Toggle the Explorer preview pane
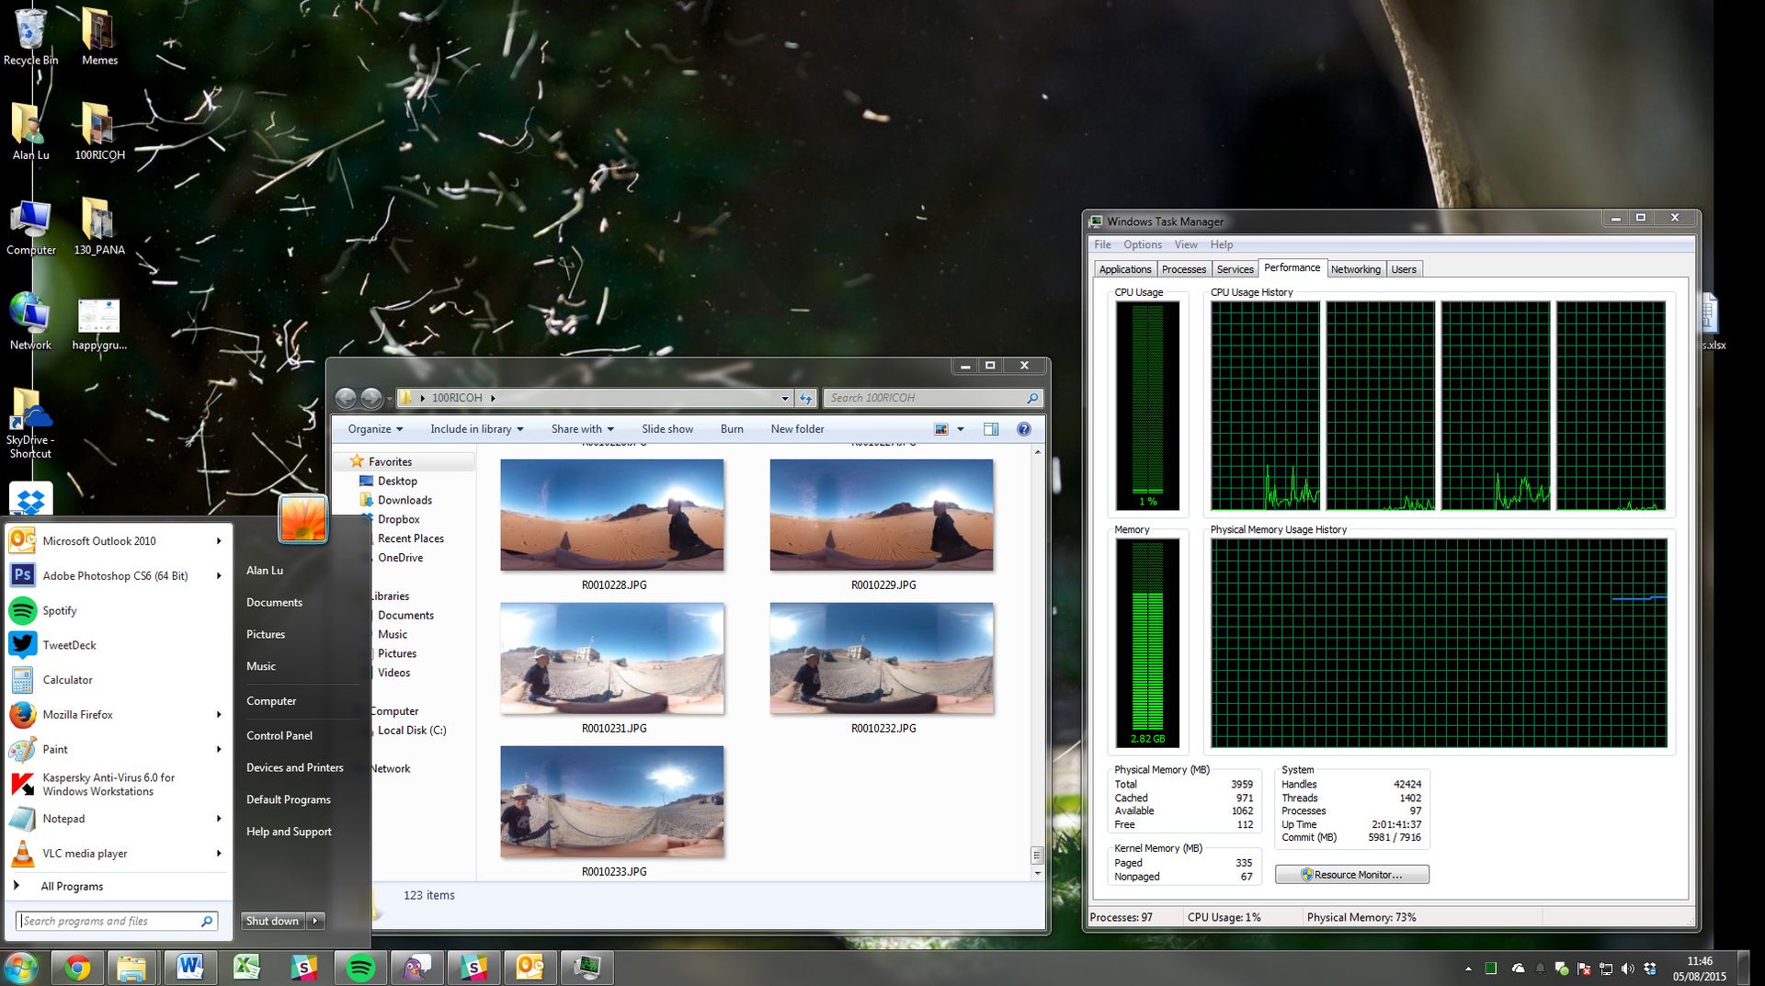 pos(991,428)
